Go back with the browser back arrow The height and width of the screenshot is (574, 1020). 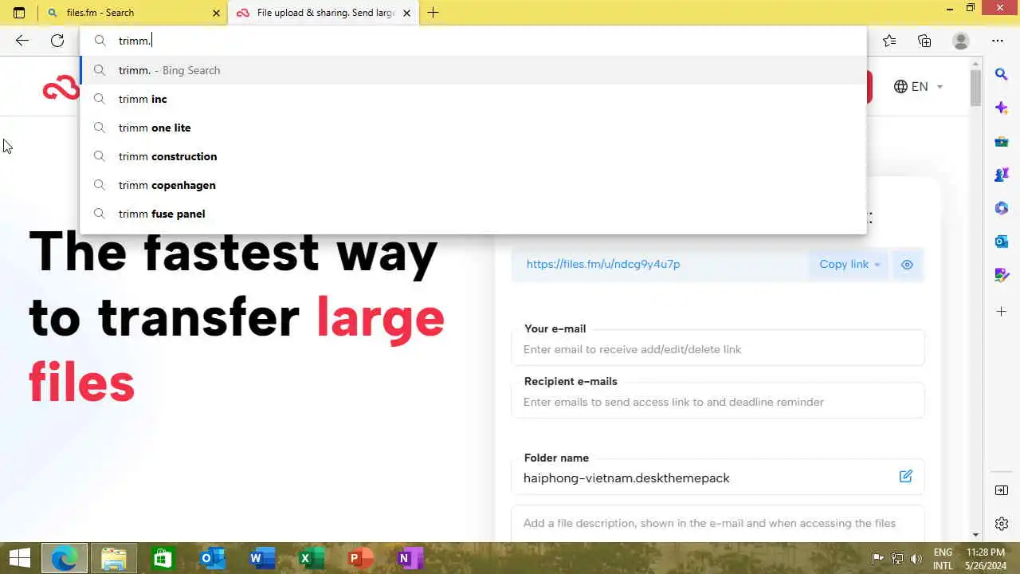point(22,41)
